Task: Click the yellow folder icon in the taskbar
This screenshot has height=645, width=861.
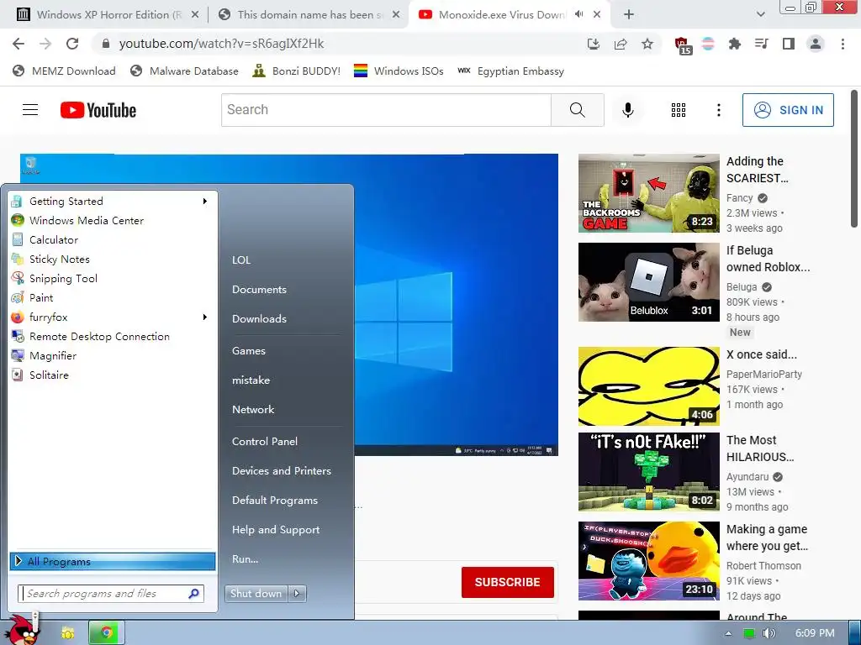Action: [67, 633]
